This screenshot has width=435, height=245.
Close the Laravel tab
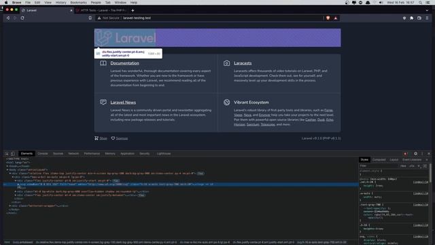(71, 10)
